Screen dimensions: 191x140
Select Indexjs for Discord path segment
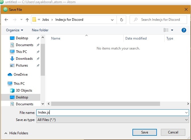[69, 20]
